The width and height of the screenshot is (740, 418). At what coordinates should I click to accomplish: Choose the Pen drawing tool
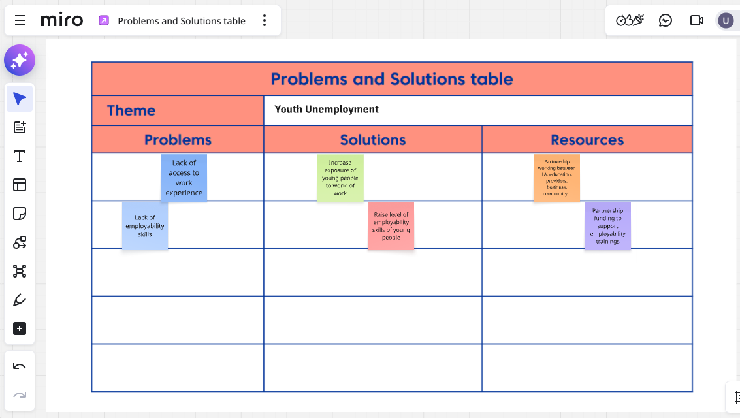point(20,300)
